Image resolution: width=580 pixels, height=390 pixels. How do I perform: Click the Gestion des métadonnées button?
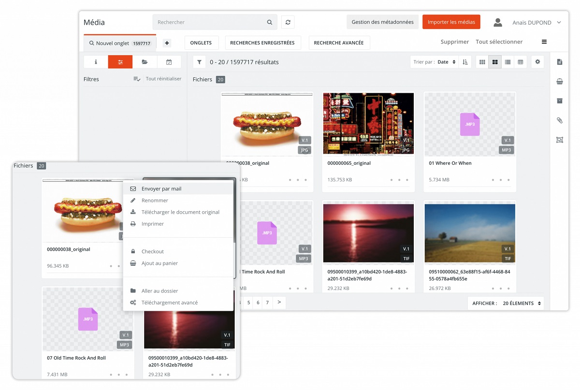point(382,22)
